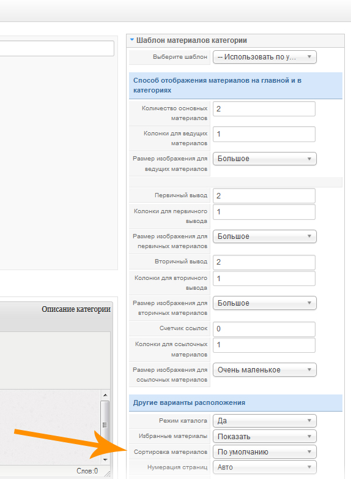
Task: Click the Первичный вывод input field
Action: pyautogui.click(x=264, y=196)
